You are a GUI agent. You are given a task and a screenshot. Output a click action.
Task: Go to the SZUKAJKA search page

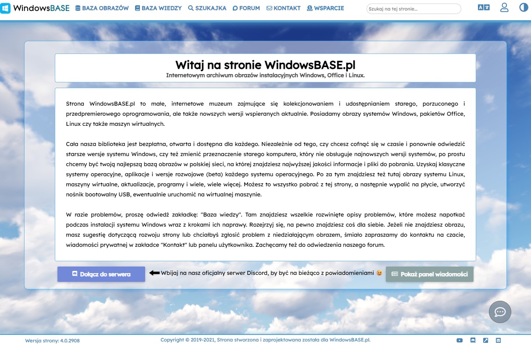click(x=207, y=8)
